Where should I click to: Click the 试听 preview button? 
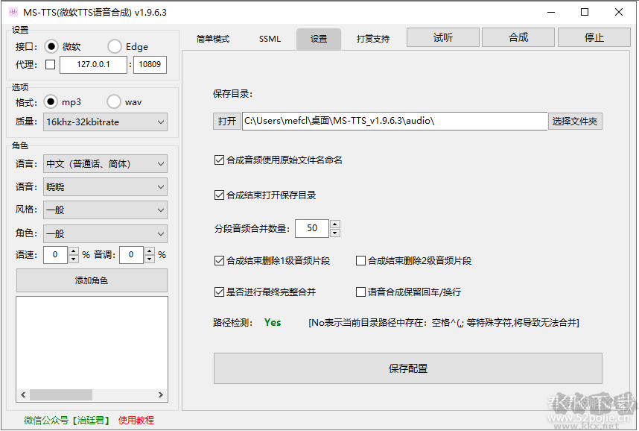click(x=442, y=37)
